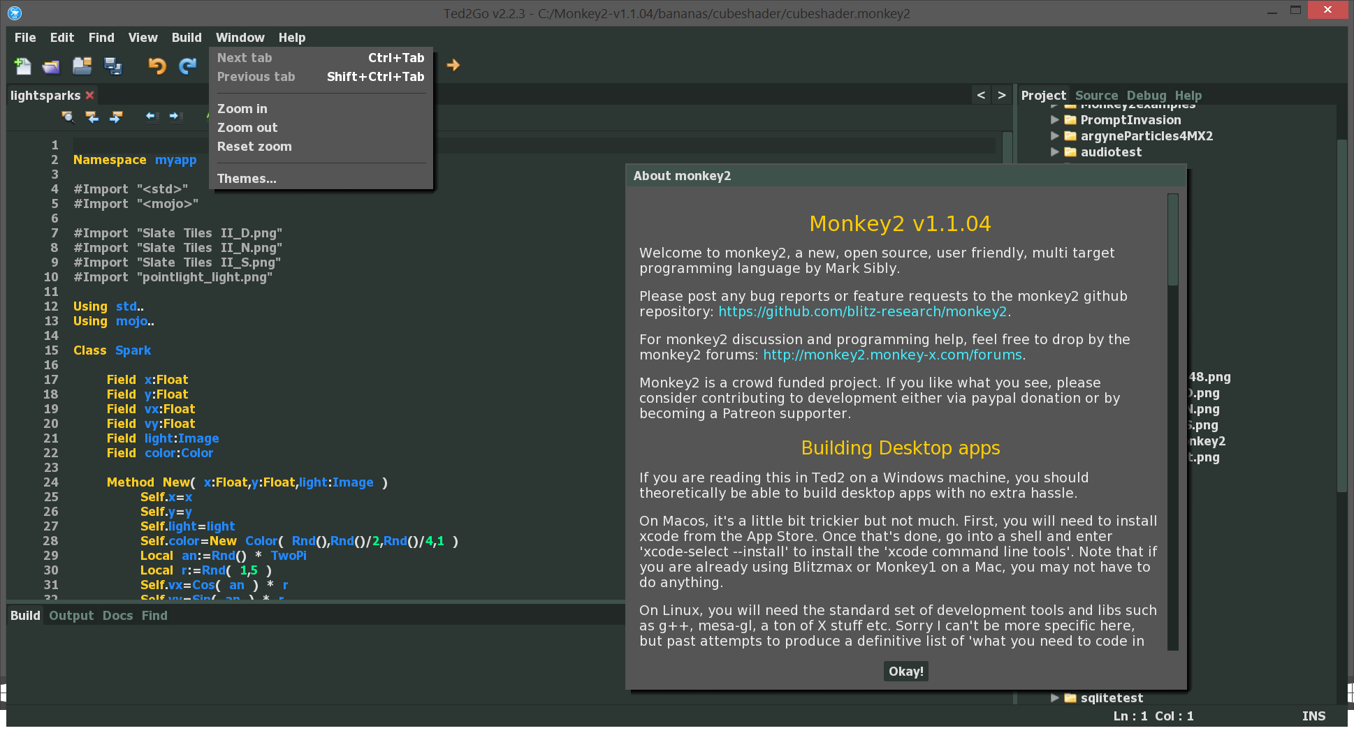Image resolution: width=1354 pixels, height=733 pixels.
Task: Close the lightsparks tab with red X
Action: point(89,96)
